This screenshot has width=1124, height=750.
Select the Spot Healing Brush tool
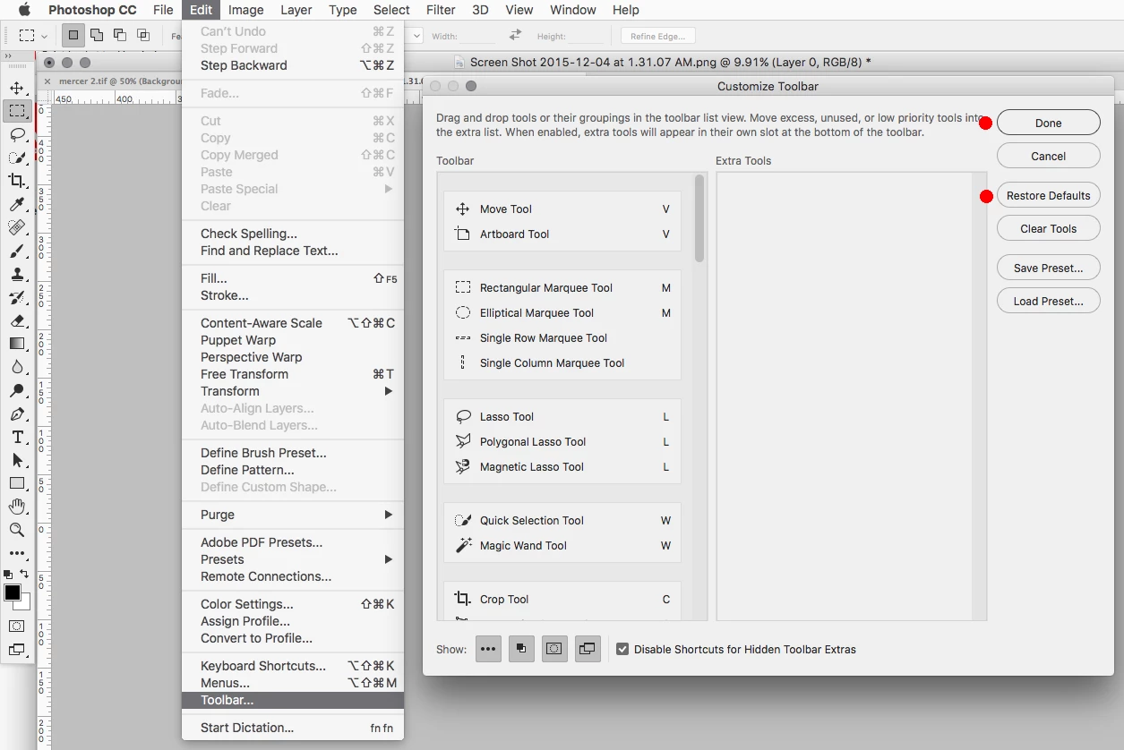click(x=17, y=227)
